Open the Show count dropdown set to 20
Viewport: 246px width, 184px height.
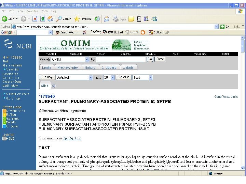click(112, 77)
